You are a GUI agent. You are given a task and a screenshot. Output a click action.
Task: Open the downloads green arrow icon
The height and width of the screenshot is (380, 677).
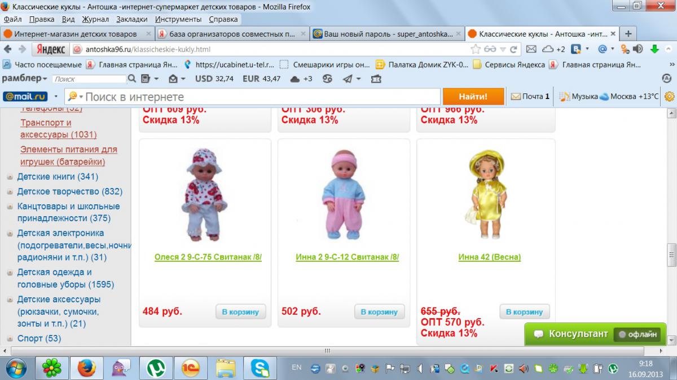[654, 49]
